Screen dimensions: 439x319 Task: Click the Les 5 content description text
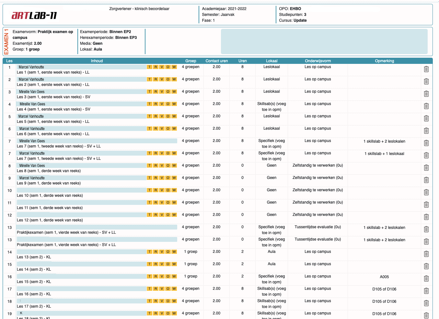(x=53, y=122)
